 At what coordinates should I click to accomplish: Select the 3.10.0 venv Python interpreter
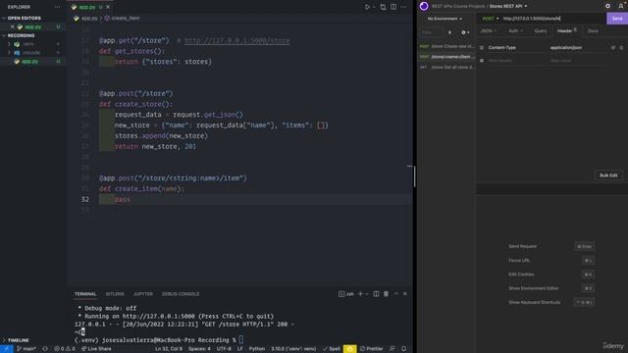pyautogui.click(x=293, y=349)
